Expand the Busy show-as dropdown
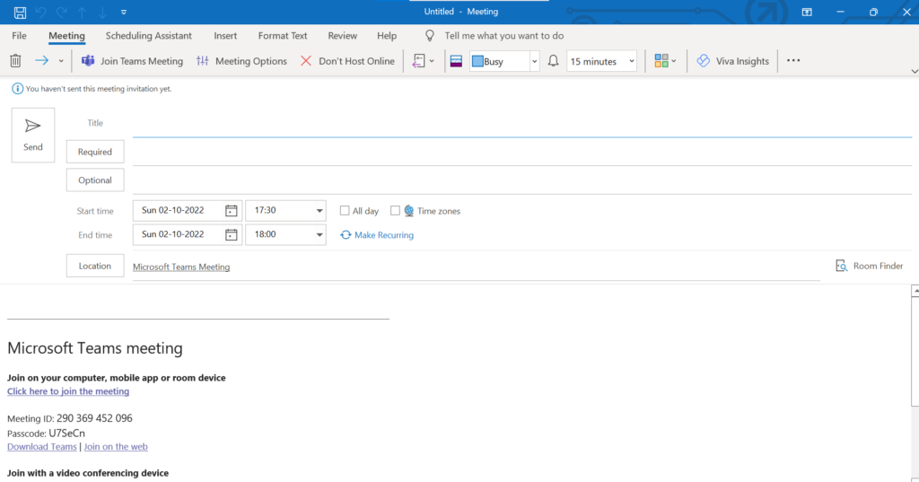 (535, 61)
